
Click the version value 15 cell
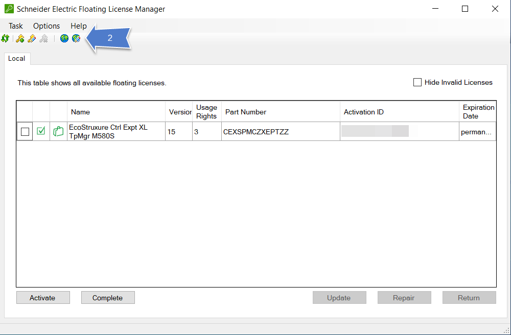click(x=179, y=132)
